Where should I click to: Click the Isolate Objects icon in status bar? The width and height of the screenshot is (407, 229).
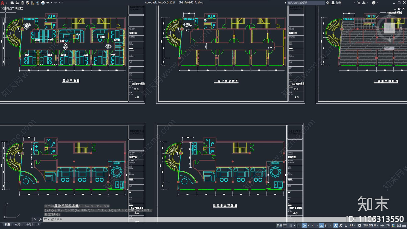(388, 225)
